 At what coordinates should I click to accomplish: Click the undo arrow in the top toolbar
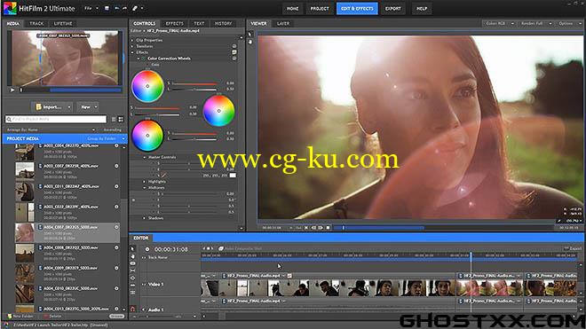point(117,8)
